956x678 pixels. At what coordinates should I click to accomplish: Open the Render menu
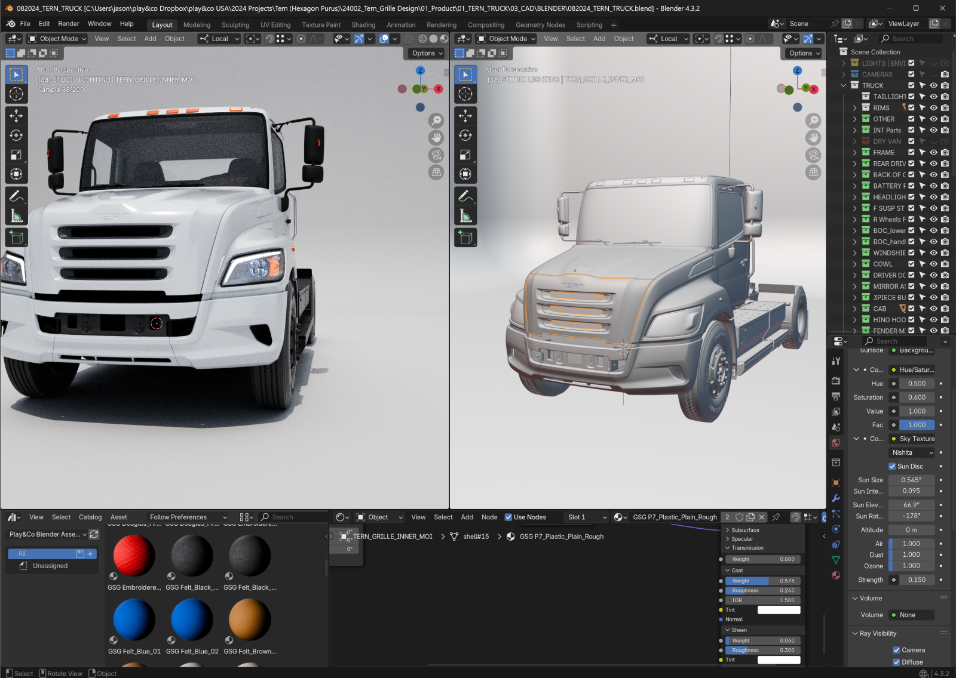click(x=69, y=24)
